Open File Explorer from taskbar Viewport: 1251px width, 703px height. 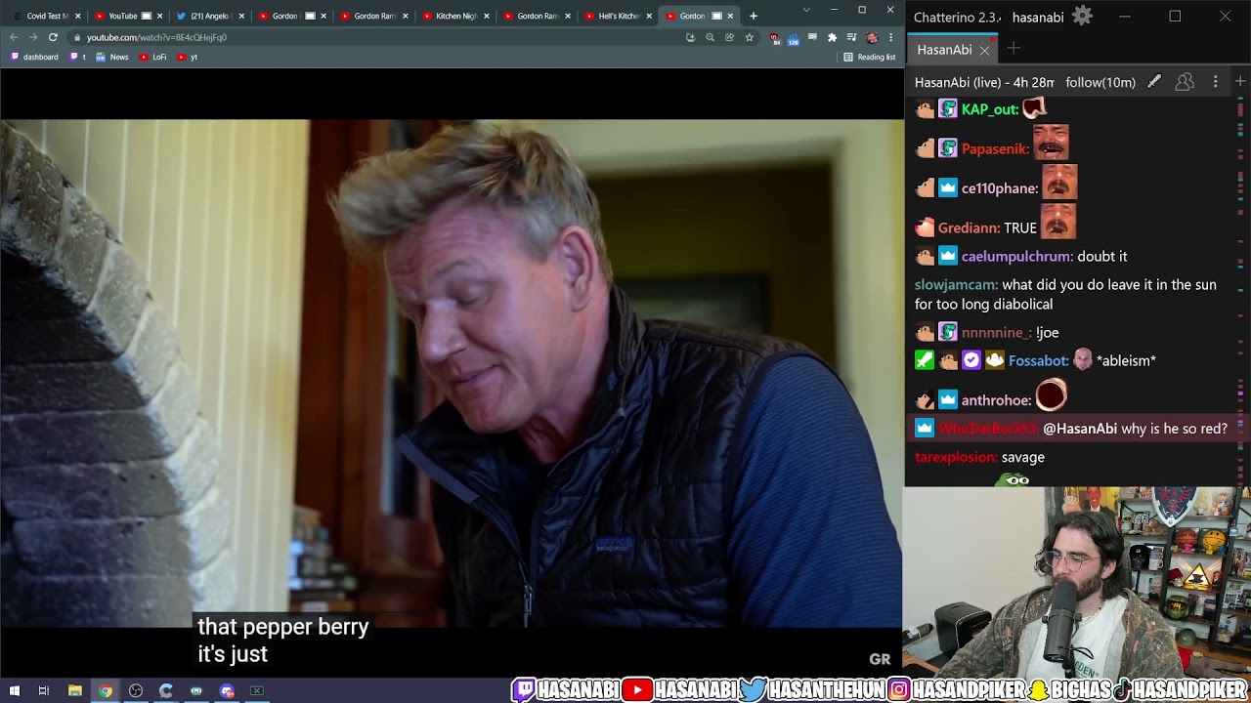(74, 691)
